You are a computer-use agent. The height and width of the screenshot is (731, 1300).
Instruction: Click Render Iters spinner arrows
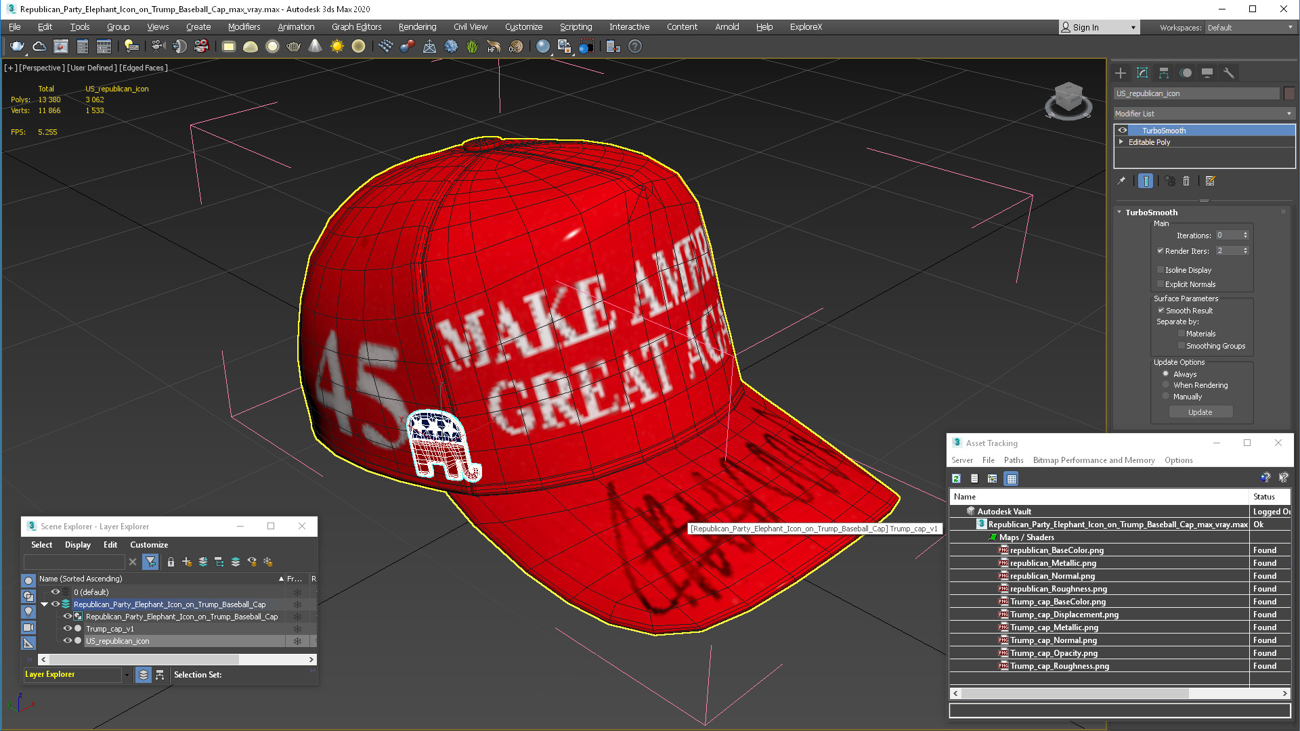click(1245, 250)
